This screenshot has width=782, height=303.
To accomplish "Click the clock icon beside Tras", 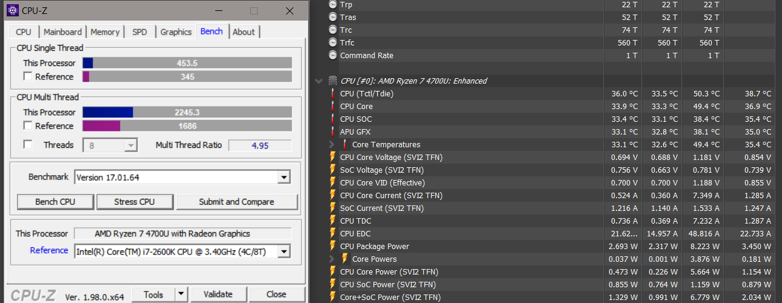I will (x=333, y=17).
